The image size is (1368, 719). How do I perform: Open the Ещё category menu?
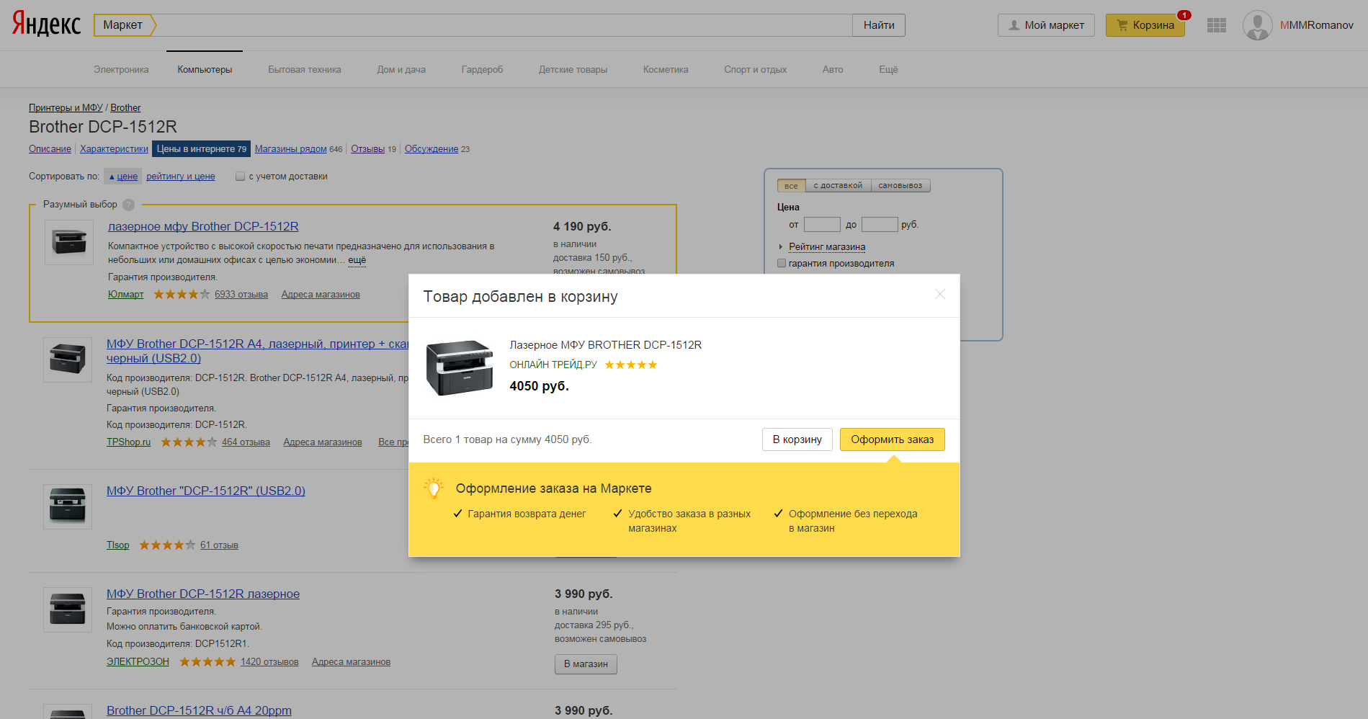point(888,70)
